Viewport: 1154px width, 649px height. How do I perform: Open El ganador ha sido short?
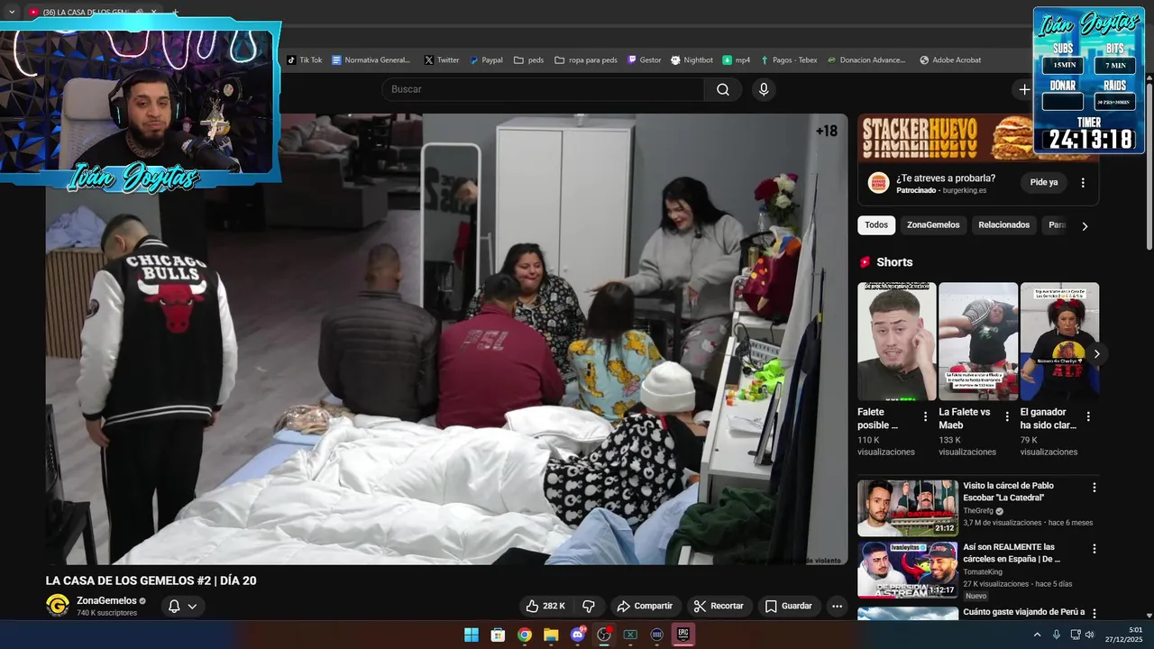(x=1059, y=342)
